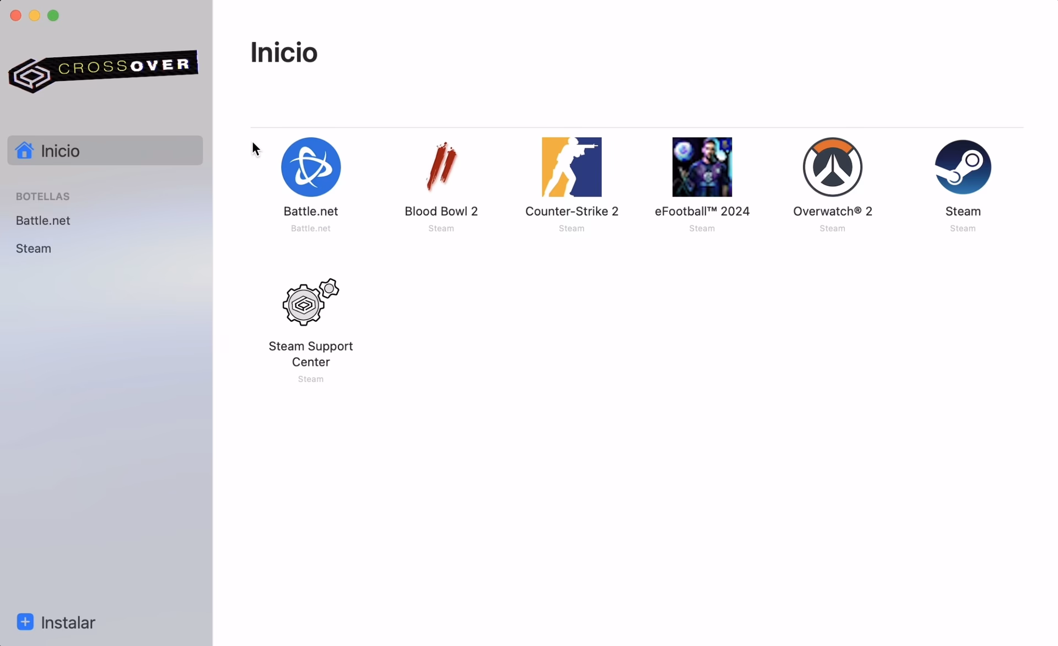Click the Counter-Strike 2 name label
This screenshot has width=1058, height=646.
(571, 211)
